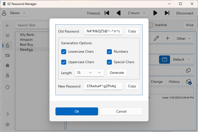The height and width of the screenshot is (132, 198).
Task: Select Best Buy entry in the list
Action: [x=26, y=45]
